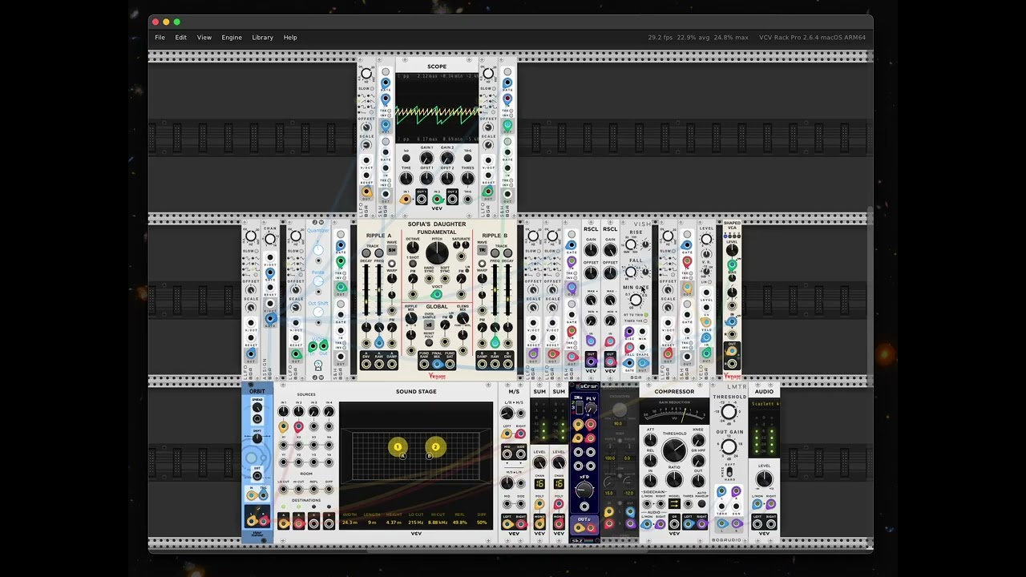Image resolution: width=1026 pixels, height=577 pixels.
Task: Click the Ripple A DECAY slider
Action: [x=367, y=290]
